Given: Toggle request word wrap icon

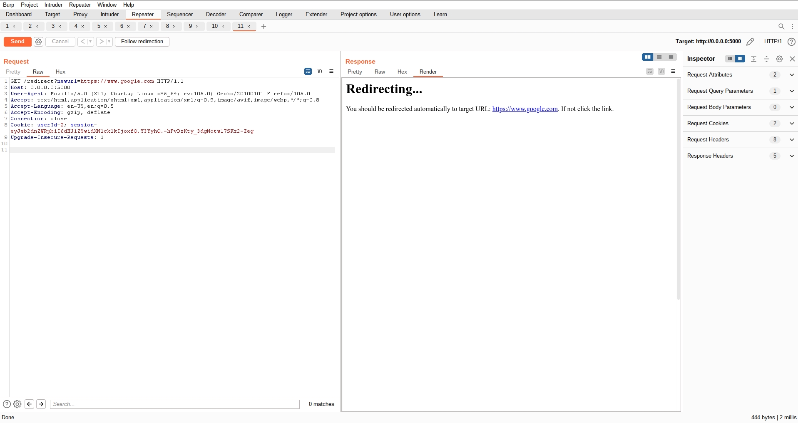Looking at the screenshot, I should (x=308, y=71).
